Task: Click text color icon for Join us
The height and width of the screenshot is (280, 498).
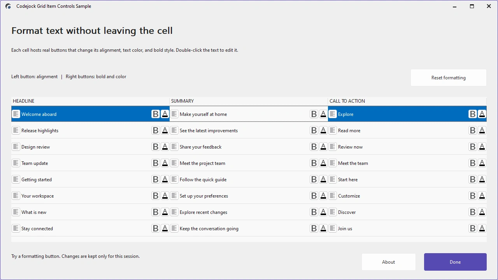Action: (x=482, y=228)
